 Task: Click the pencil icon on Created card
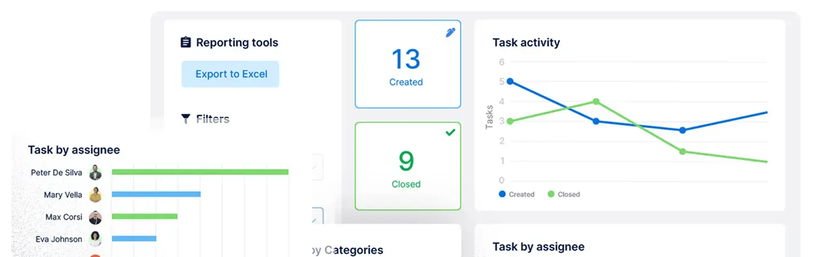[x=451, y=32]
